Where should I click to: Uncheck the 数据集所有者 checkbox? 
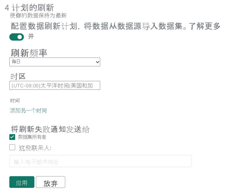12,137
